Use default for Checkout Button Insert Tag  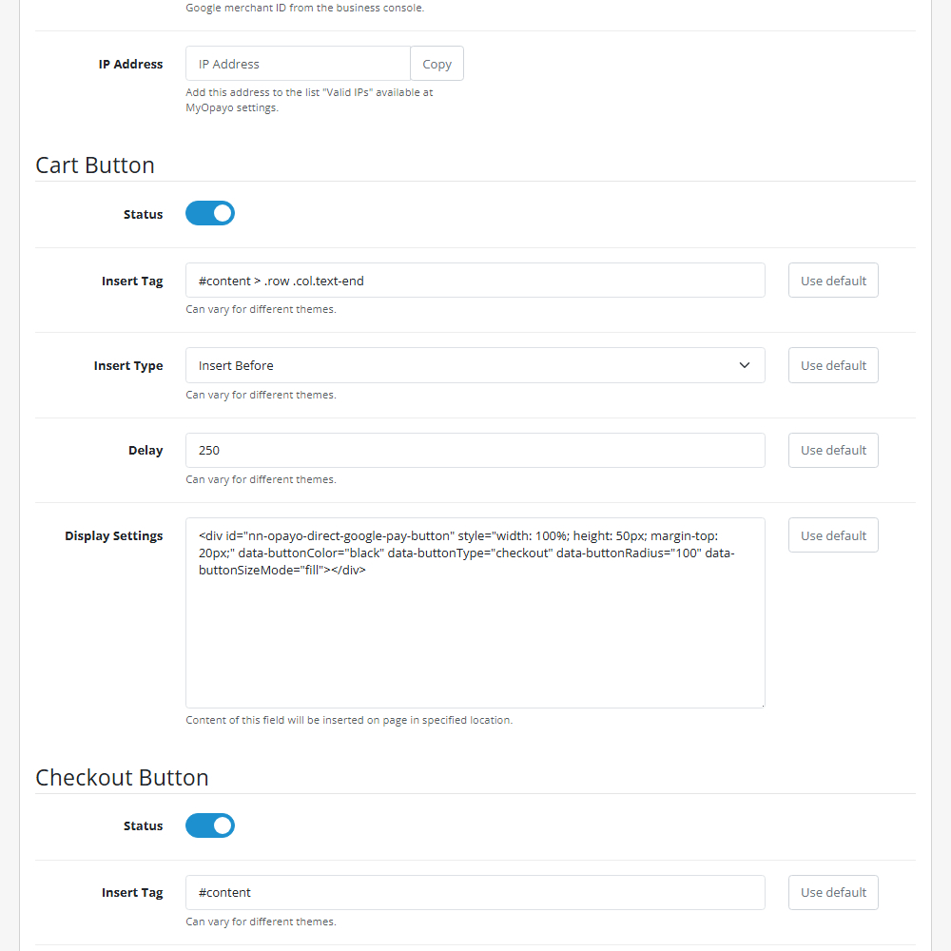[833, 892]
